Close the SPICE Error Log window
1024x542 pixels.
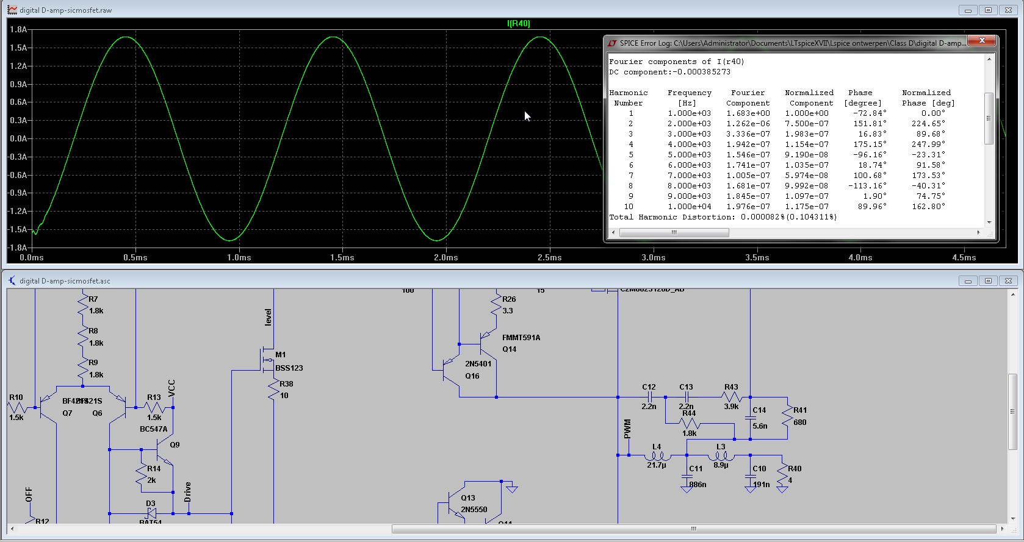click(x=982, y=40)
